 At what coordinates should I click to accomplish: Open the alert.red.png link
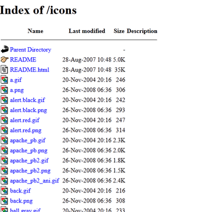(x=25, y=130)
